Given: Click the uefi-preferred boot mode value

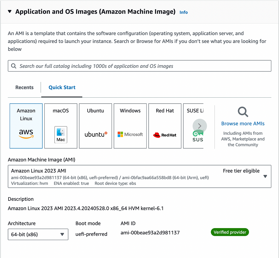Looking at the screenshot, I should 91,234.
